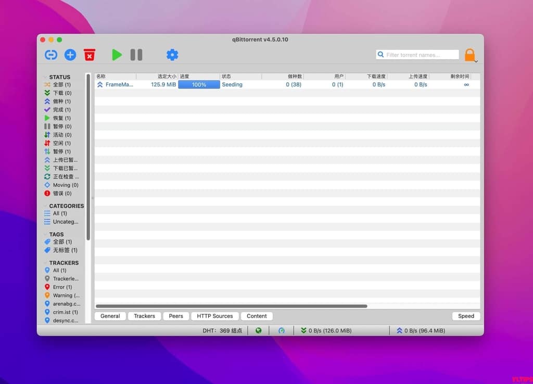The width and height of the screenshot is (533, 384).
Task: Toggle alternative speed limits gauge icon
Action: click(x=282, y=330)
